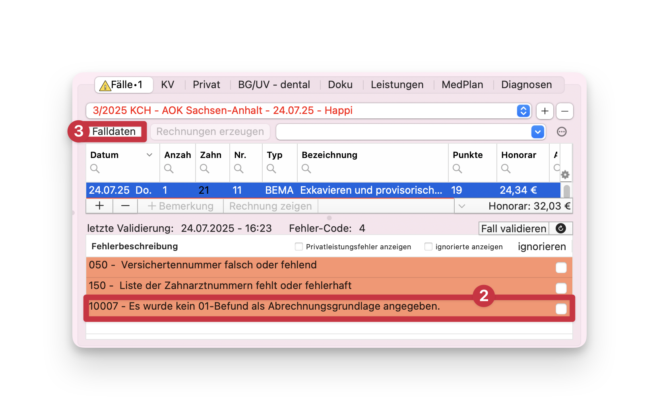Click the services table vertical scrollbar
Viewport: 659px width, 420px height.
click(567, 191)
